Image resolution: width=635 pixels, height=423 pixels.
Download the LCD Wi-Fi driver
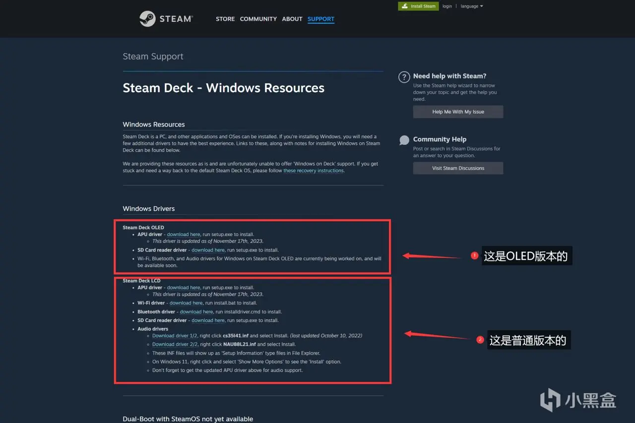coord(186,303)
